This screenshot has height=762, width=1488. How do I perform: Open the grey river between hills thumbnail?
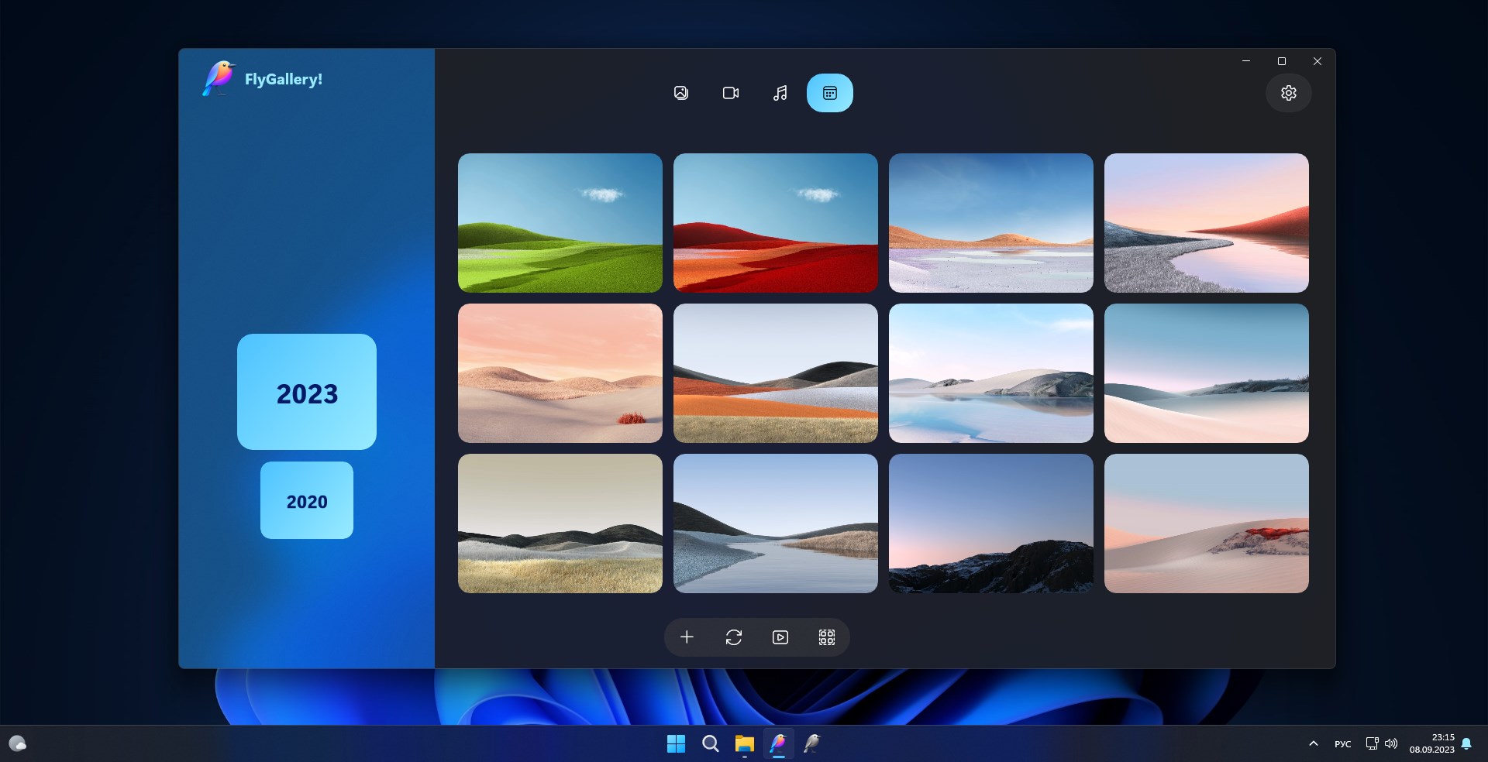(776, 523)
